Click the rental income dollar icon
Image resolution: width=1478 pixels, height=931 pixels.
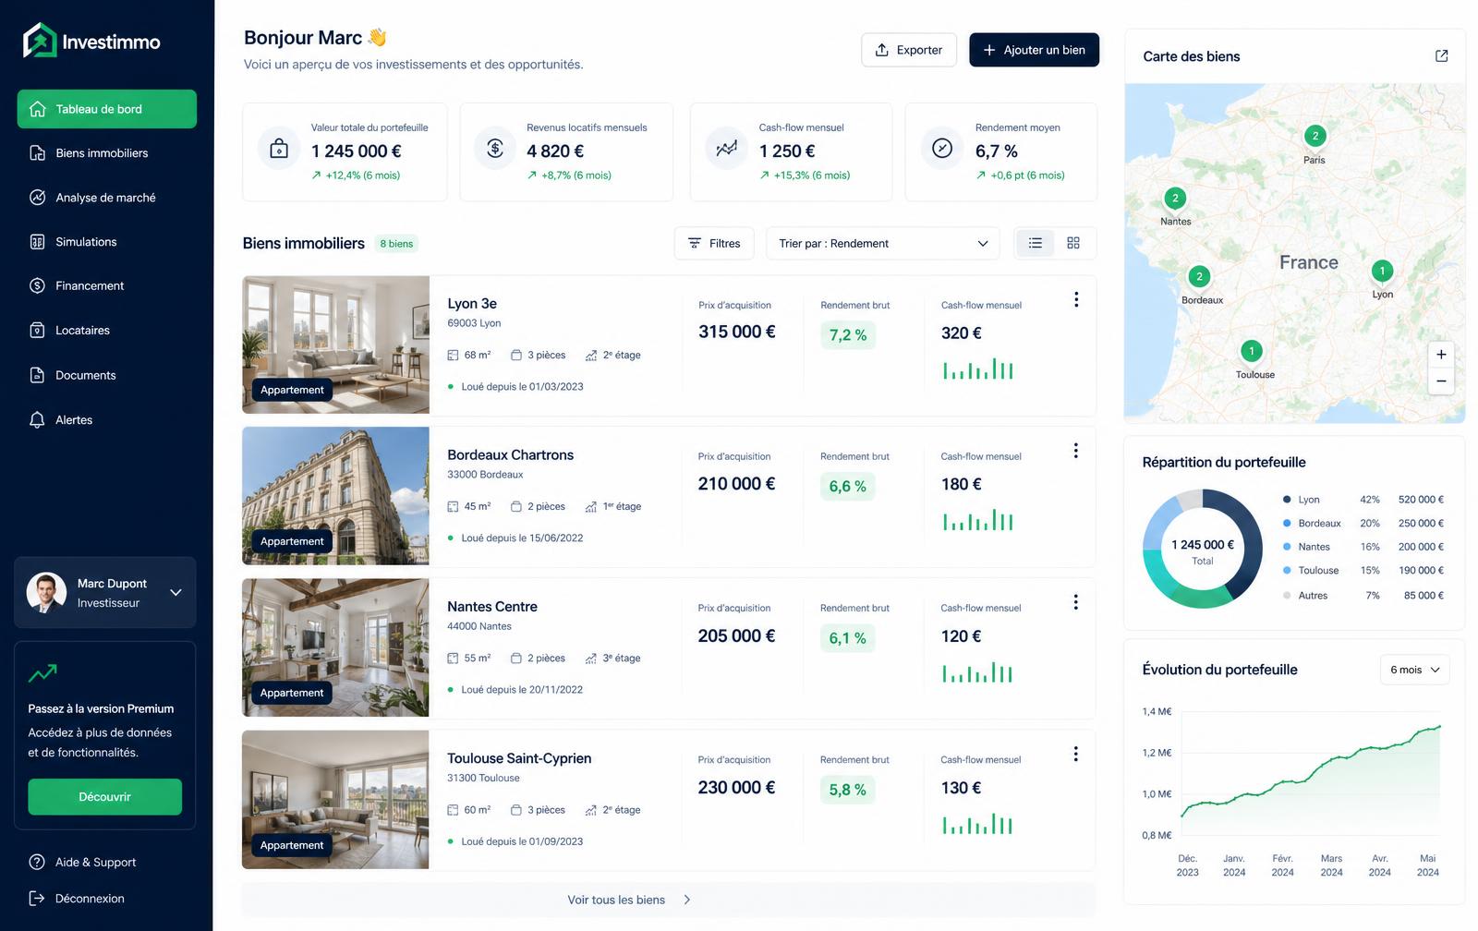(x=495, y=149)
